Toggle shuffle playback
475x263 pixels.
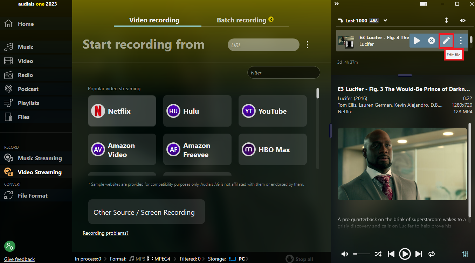378,254
